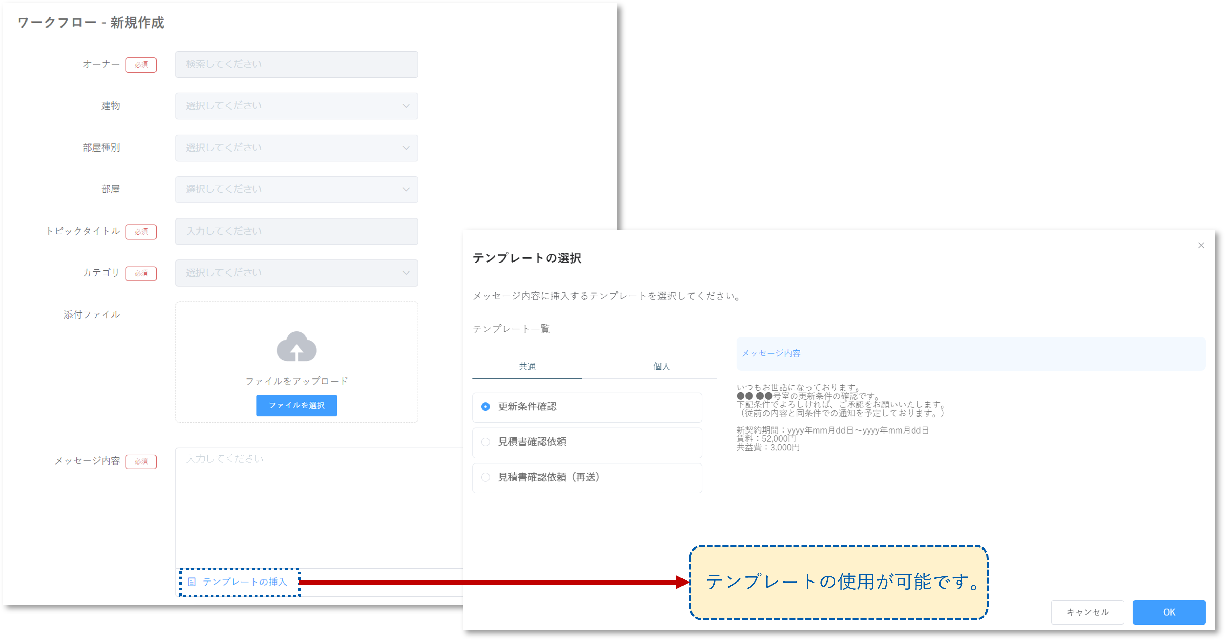This screenshot has width=1225, height=640.
Task: Click the テンプレートの挿入 link
Action: 245,582
